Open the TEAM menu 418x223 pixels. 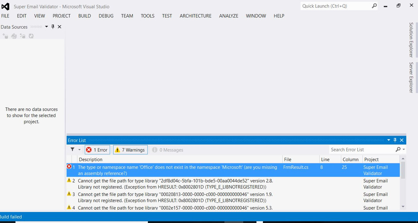point(127,16)
